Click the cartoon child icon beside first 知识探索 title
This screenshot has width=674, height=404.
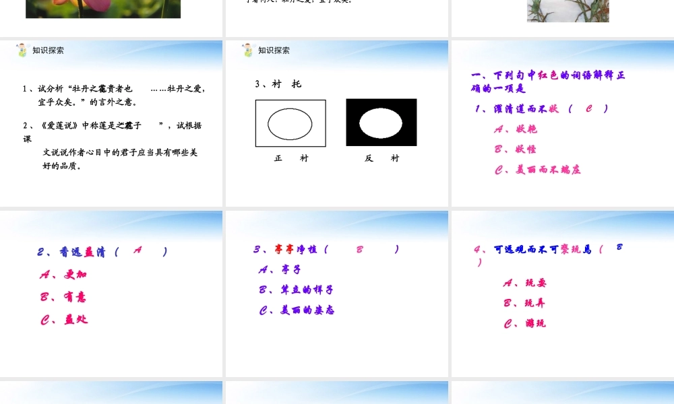(x=22, y=50)
